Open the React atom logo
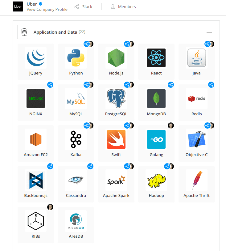Image resolution: width=226 pixels, height=251 pixels. click(x=156, y=58)
